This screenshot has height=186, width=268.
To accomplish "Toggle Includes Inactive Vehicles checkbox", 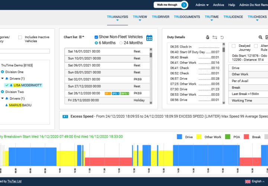I will tap(20, 37).
